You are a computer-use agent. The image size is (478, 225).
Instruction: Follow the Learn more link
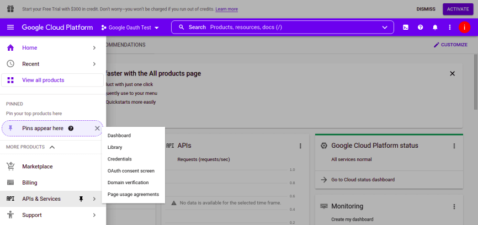pyautogui.click(x=226, y=9)
